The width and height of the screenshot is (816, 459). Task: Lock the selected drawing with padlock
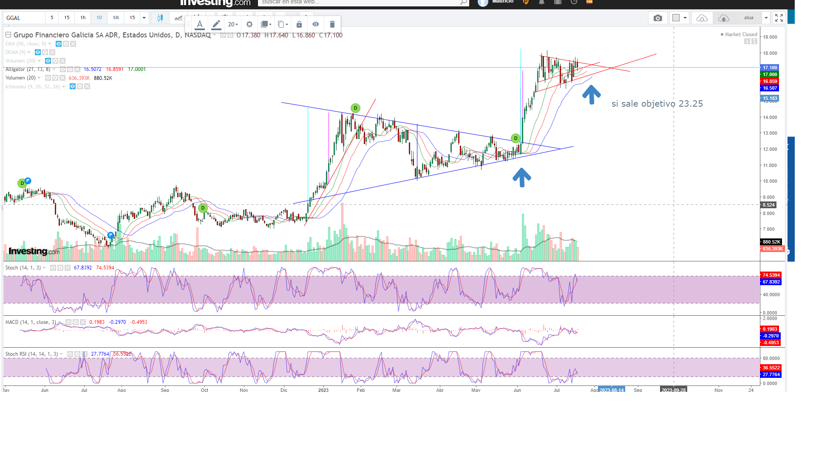299,24
